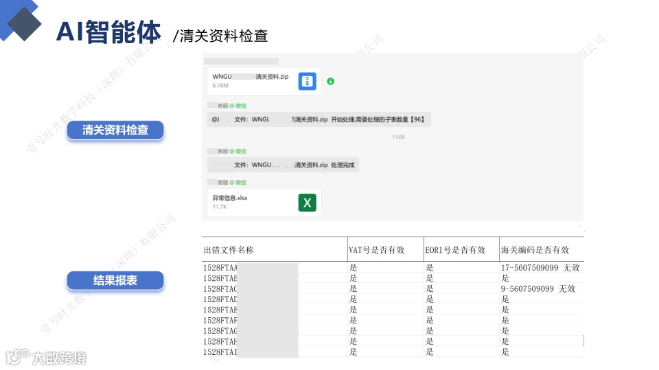Click the 11.7K file size text
659x370 pixels.
(220, 207)
